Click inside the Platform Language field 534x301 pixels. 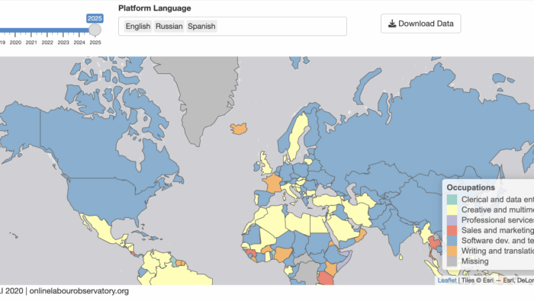[233, 26]
